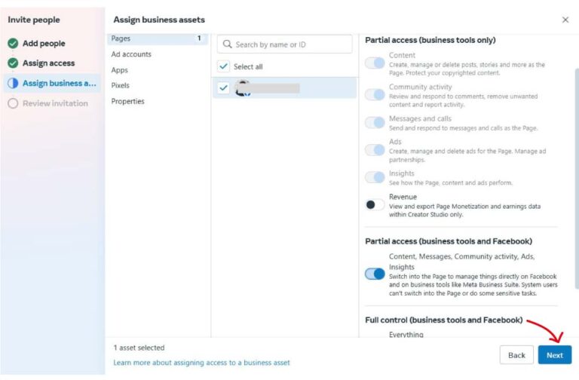Toggle the Insights access switch
579x380 pixels.
tap(375, 177)
